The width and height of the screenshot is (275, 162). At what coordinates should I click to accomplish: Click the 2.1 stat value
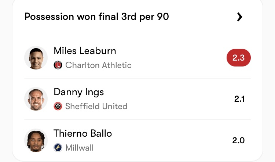pyautogui.click(x=239, y=99)
